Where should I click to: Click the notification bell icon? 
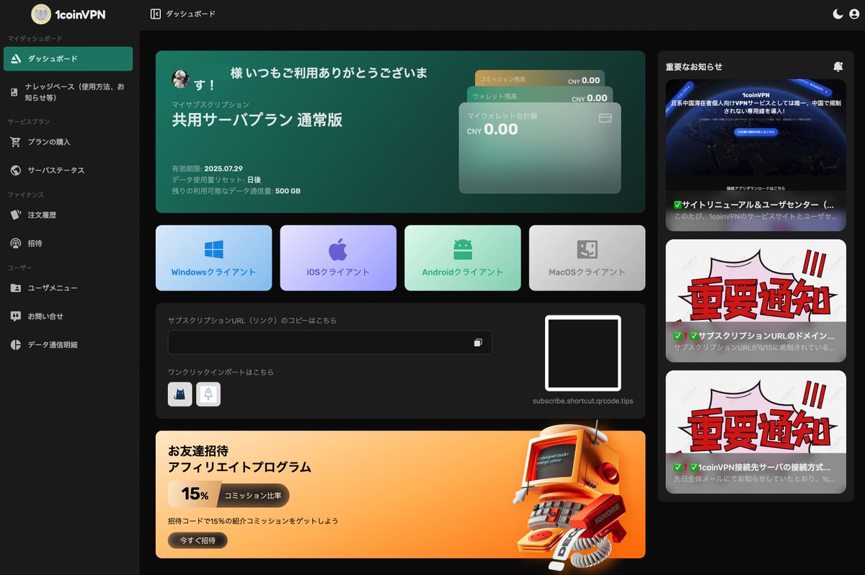click(x=838, y=67)
